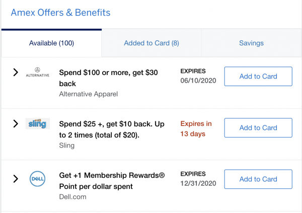302x213 pixels.
Task: Click the Sling logo icon
Action: click(x=38, y=123)
